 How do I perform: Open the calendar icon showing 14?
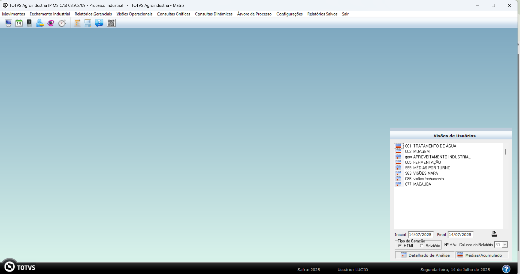click(x=19, y=23)
